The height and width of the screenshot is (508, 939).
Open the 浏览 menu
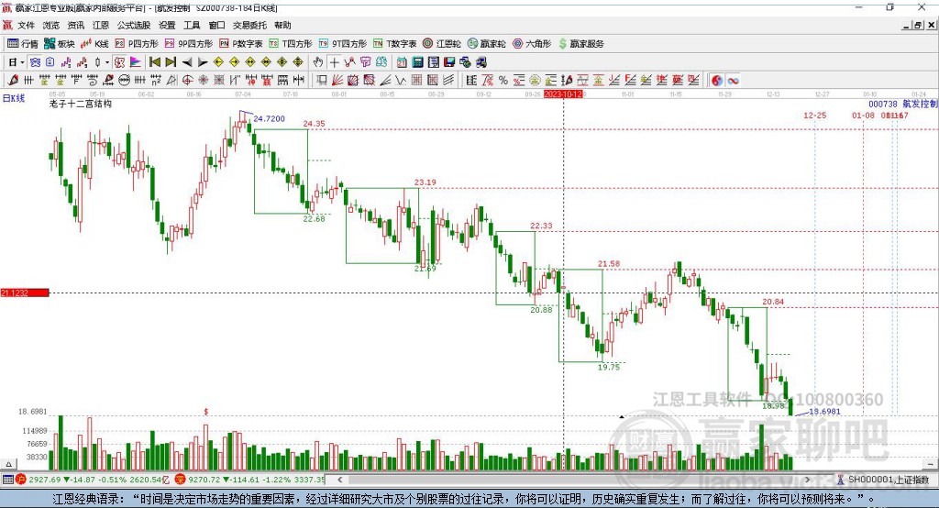[x=51, y=25]
